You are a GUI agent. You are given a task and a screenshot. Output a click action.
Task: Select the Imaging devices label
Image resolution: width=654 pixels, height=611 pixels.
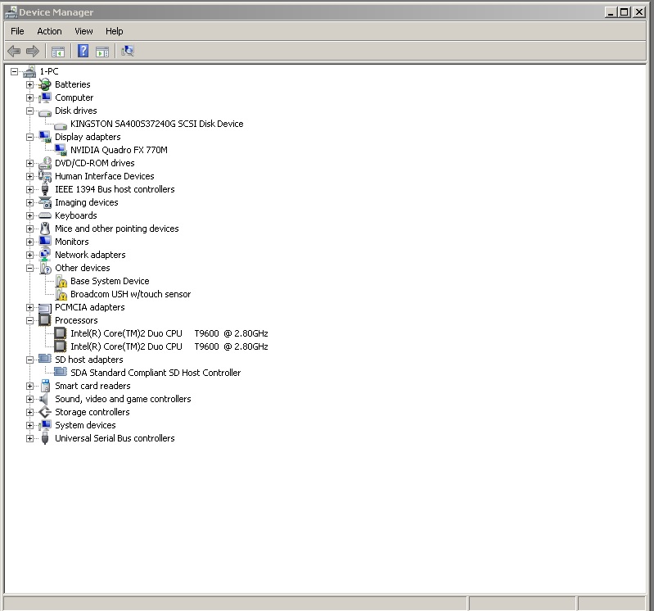pos(86,202)
